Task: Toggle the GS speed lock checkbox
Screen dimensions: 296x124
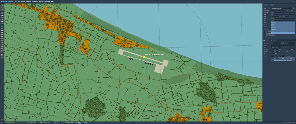Action: [x=294, y=52]
